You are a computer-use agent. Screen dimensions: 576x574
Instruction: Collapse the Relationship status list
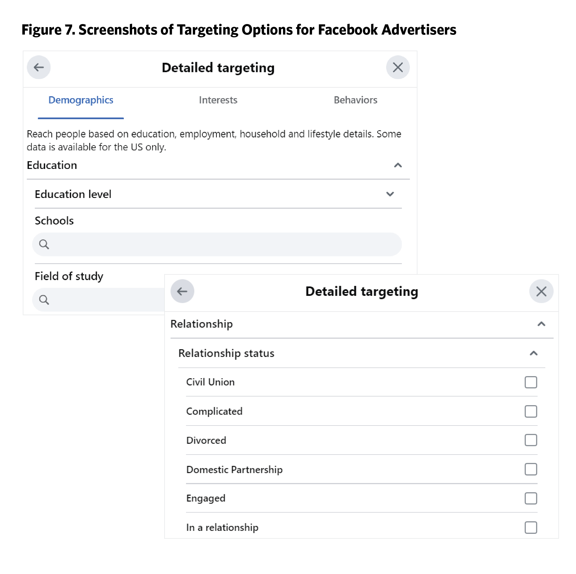[x=533, y=353]
